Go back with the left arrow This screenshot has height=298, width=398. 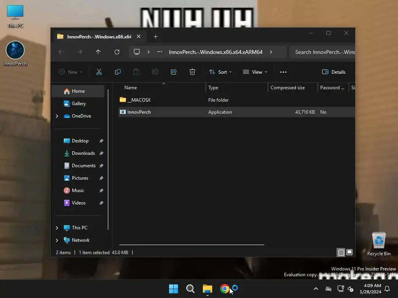pyautogui.click(x=61, y=52)
